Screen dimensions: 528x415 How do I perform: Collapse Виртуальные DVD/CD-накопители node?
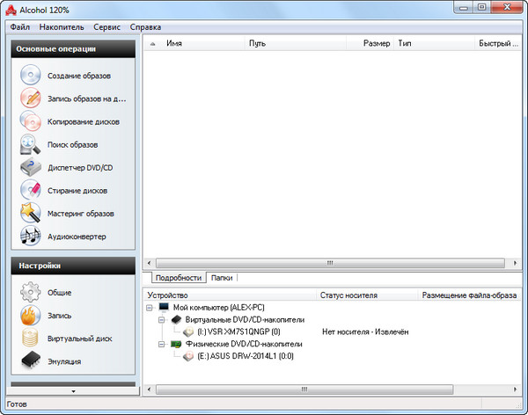click(x=162, y=320)
